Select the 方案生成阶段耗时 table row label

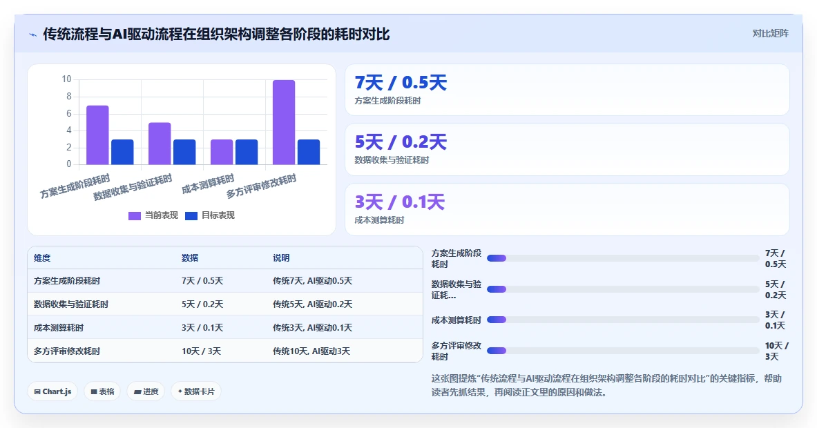[67, 281]
